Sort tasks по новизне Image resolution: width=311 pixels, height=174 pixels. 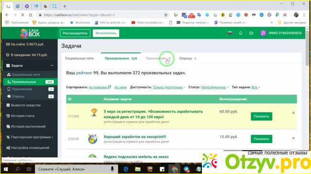98,87
